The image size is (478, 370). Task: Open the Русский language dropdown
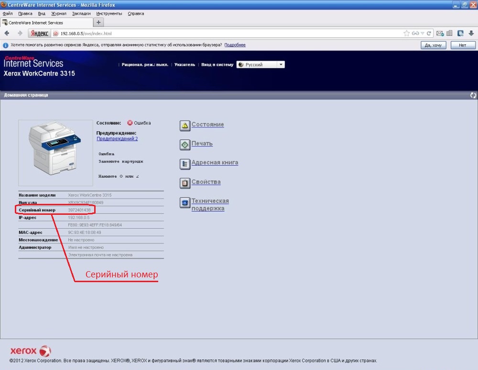[261, 64]
